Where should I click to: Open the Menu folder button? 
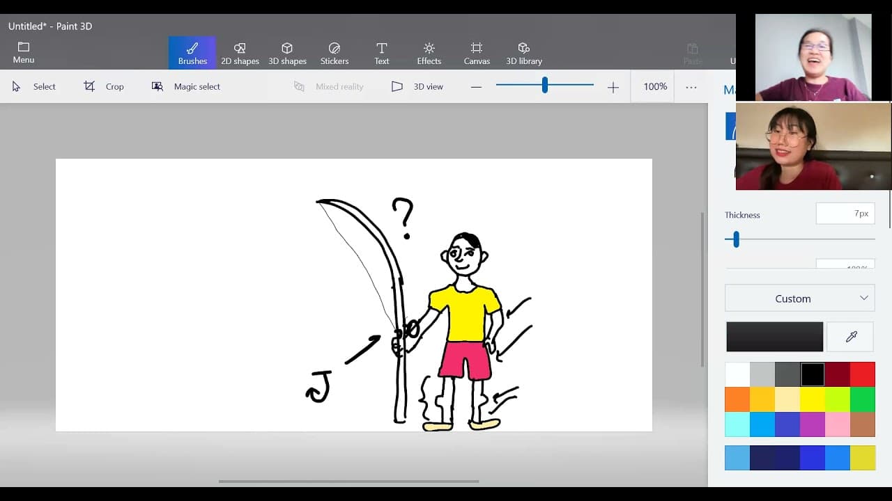[x=24, y=53]
